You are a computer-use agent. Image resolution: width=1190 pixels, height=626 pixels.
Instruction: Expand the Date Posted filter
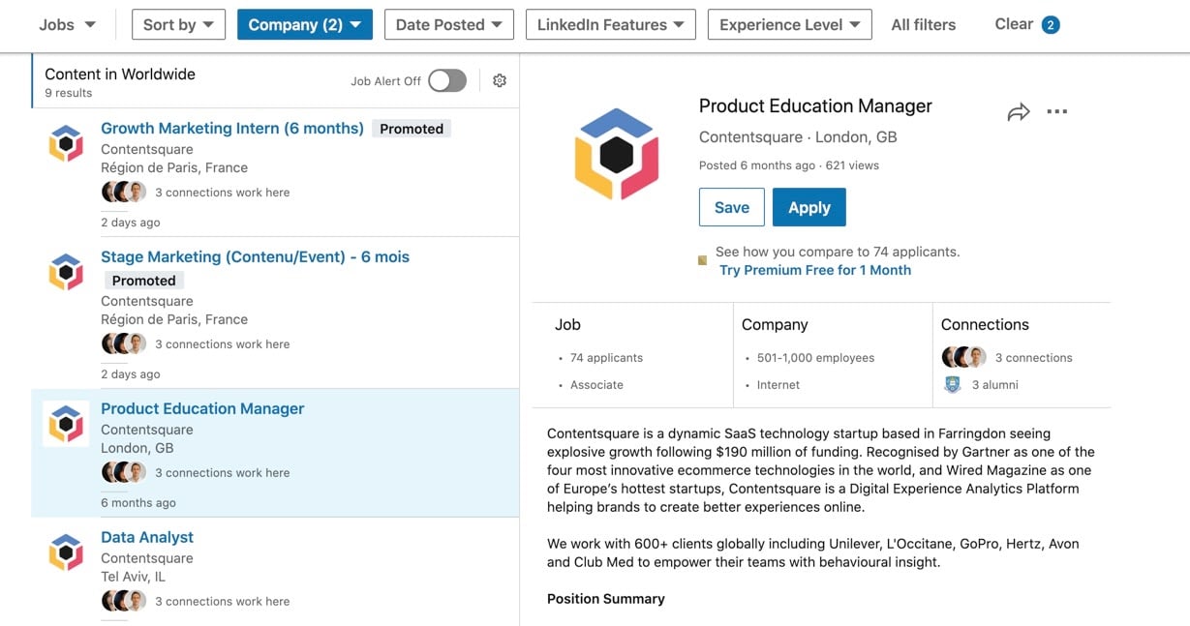[448, 25]
